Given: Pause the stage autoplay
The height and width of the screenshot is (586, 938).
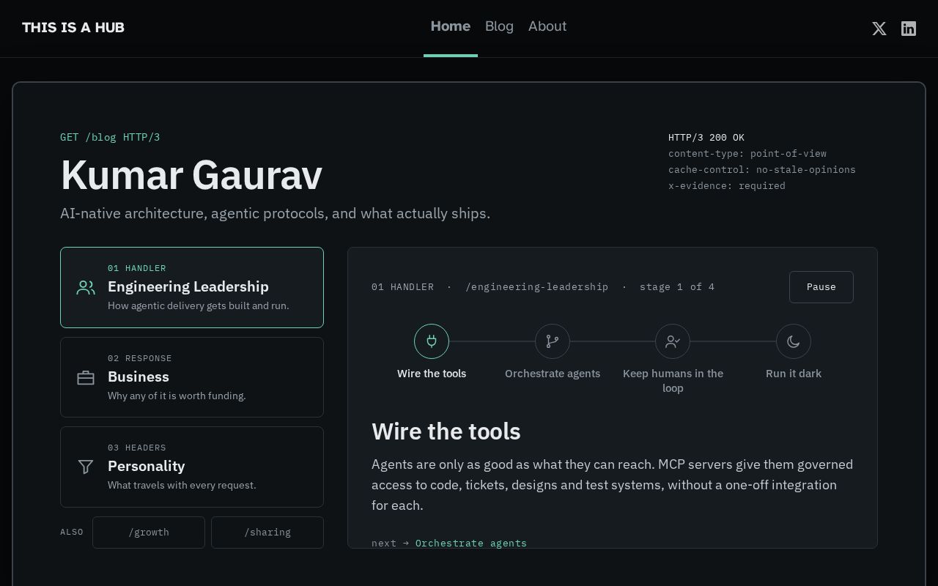Looking at the screenshot, I should (821, 287).
